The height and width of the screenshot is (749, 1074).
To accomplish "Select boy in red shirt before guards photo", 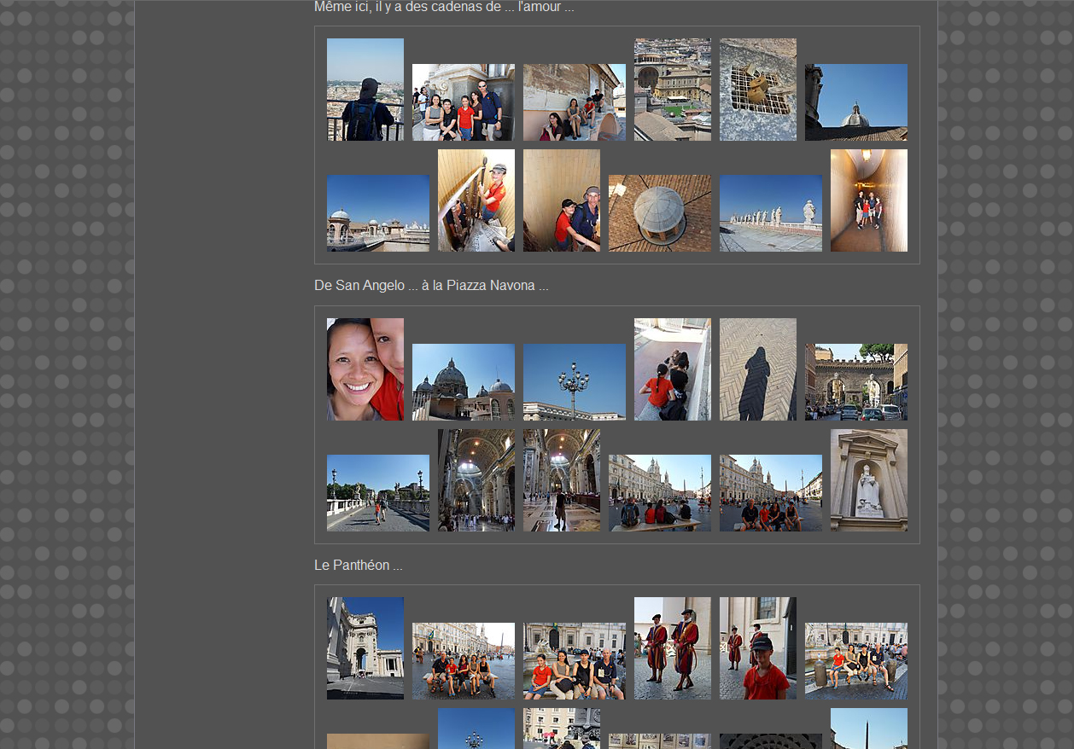I will [757, 648].
